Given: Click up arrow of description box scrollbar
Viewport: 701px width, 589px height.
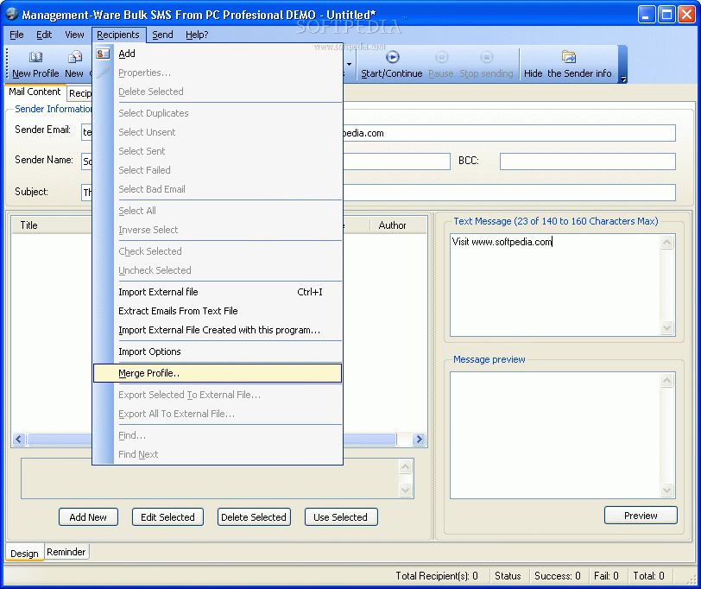Looking at the screenshot, I should pos(406,467).
